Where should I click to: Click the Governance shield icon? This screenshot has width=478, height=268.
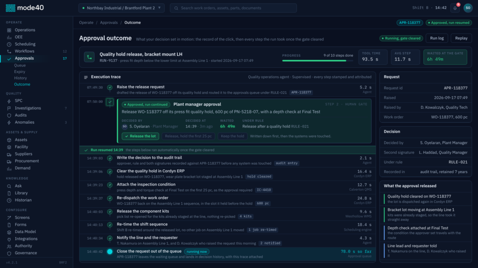9,253
